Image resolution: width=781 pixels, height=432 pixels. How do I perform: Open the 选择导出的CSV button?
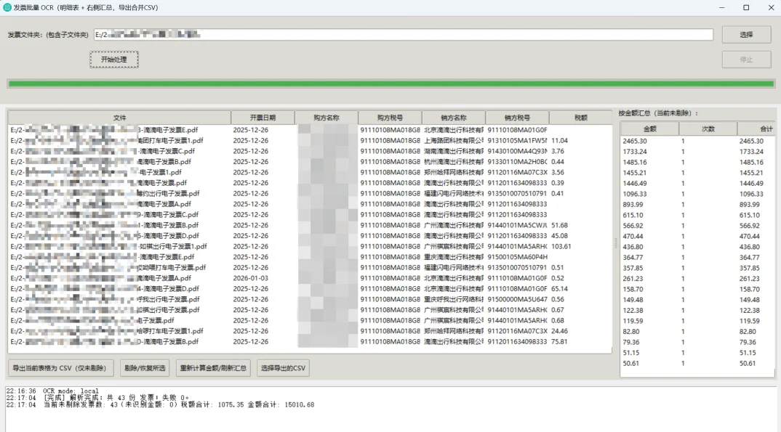(x=283, y=368)
